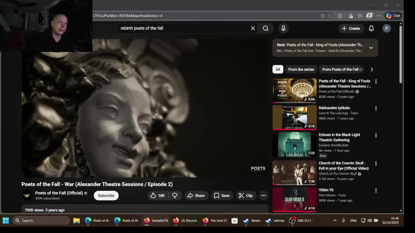Viewport: 415px width, 233px height.
Task: Switch to (3) Discord Firefox window
Action: tap(185, 221)
